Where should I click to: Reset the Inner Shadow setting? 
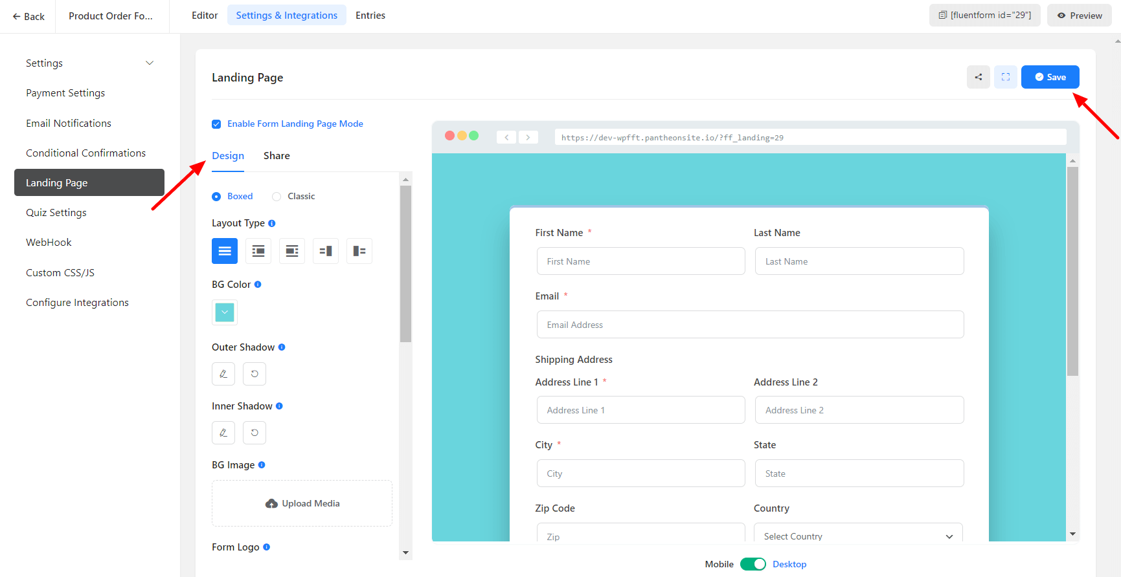point(255,433)
